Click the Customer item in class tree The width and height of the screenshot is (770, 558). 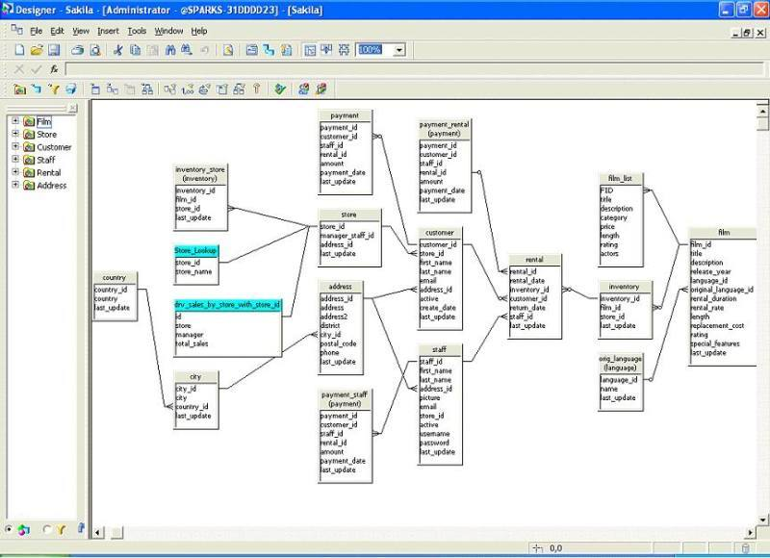[54, 147]
